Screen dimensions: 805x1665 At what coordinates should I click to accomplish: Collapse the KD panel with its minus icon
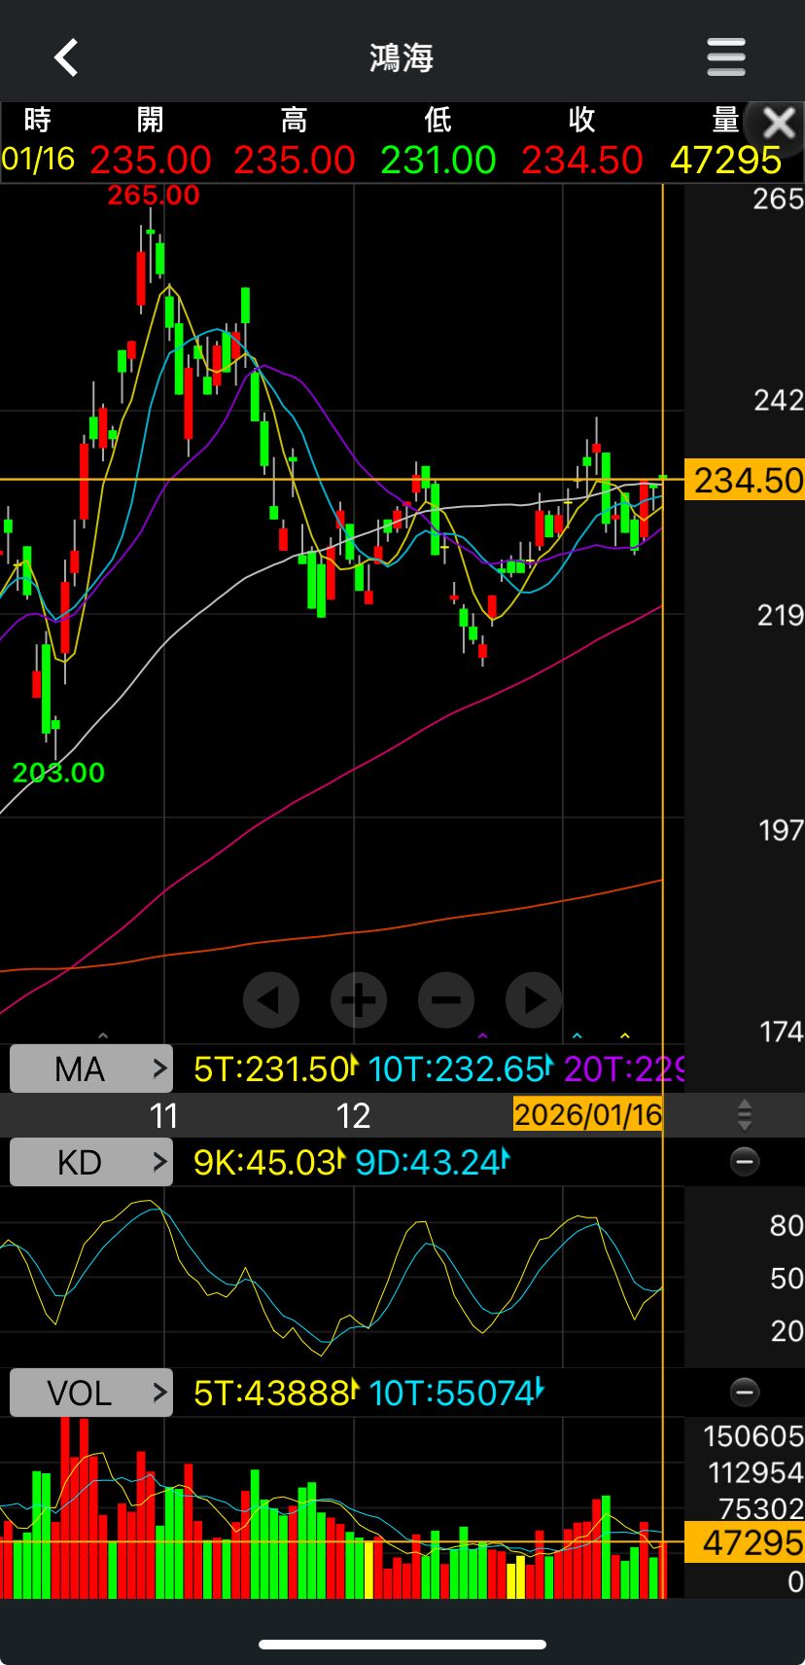coord(745,1162)
